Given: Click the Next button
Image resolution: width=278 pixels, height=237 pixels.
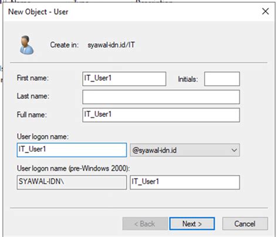Looking at the screenshot, I should (192, 224).
